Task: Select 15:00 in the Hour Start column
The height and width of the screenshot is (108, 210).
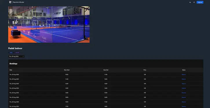Action: 67,97
